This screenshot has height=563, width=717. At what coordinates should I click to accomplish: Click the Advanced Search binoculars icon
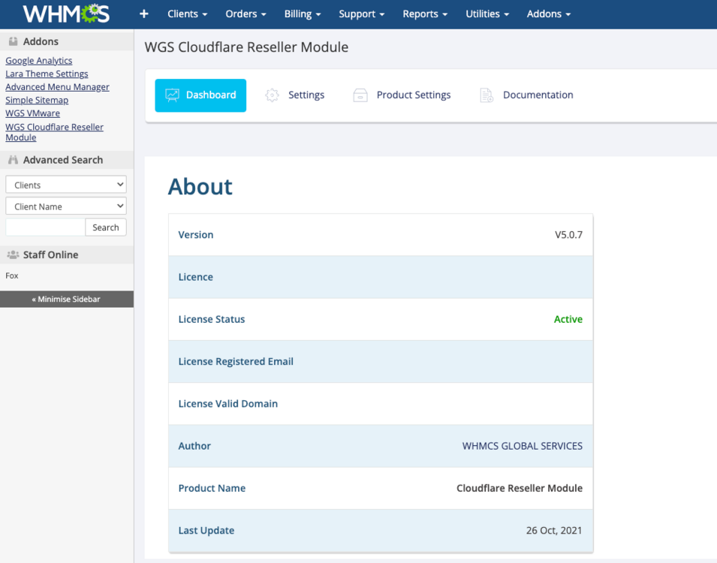click(13, 160)
